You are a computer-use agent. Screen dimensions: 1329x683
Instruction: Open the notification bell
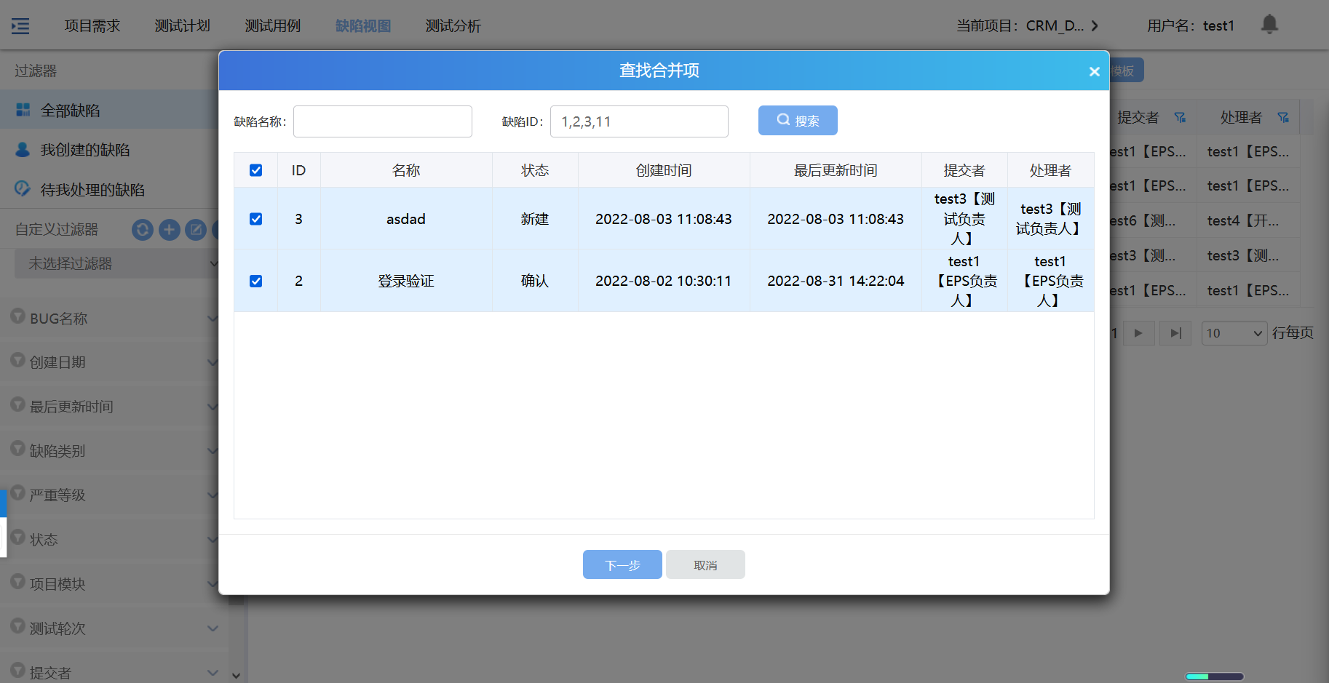pyautogui.click(x=1269, y=25)
